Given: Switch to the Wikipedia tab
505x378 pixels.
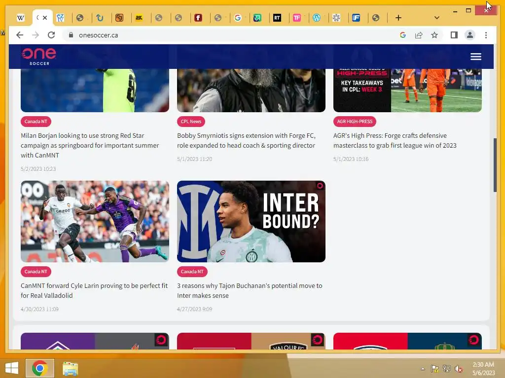Looking at the screenshot, I should pyautogui.click(x=21, y=18).
